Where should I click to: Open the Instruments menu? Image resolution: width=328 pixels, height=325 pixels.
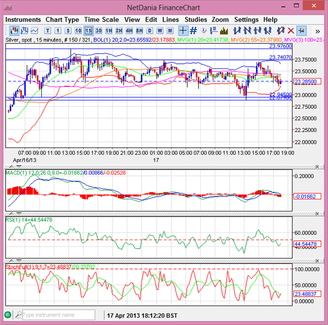(23, 20)
